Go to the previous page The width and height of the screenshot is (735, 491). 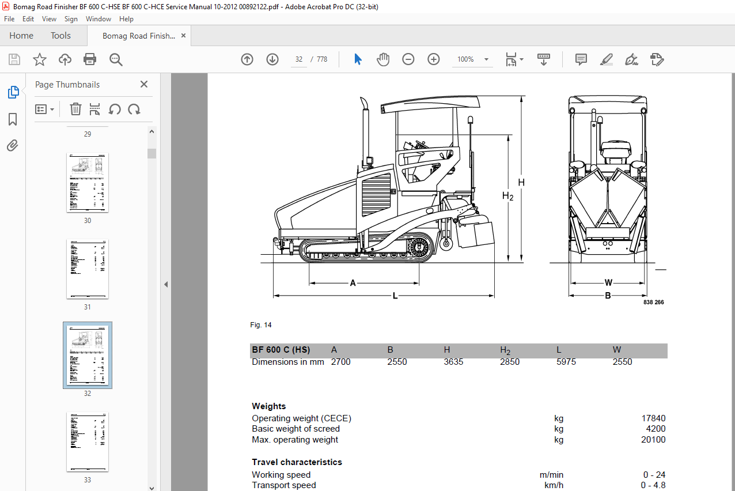tap(247, 59)
